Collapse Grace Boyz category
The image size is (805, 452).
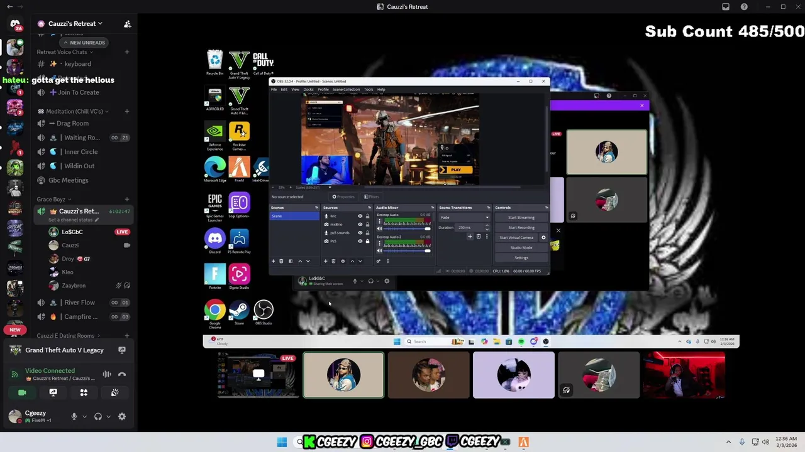(53, 199)
